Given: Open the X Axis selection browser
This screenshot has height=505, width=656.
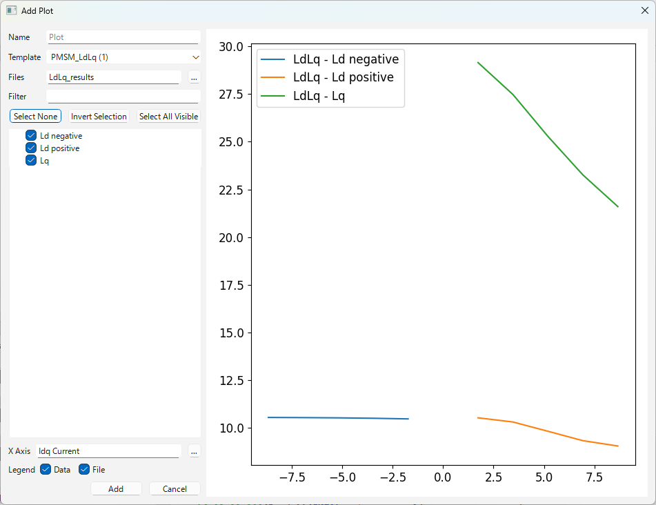Looking at the screenshot, I should click(194, 451).
